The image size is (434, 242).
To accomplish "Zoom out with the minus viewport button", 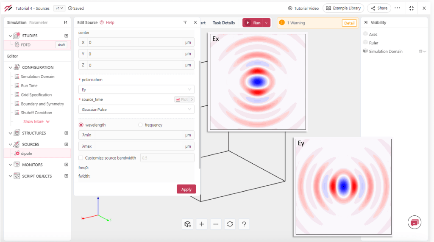I will pos(216,224).
